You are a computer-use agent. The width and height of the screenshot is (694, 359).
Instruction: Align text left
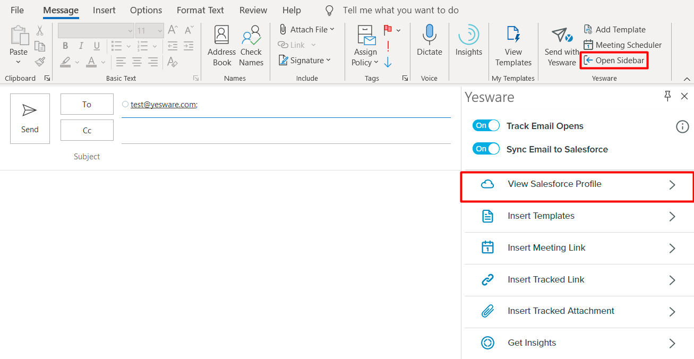tap(121, 62)
